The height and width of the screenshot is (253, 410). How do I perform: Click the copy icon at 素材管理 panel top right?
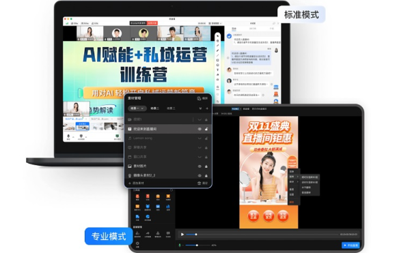click(199, 98)
